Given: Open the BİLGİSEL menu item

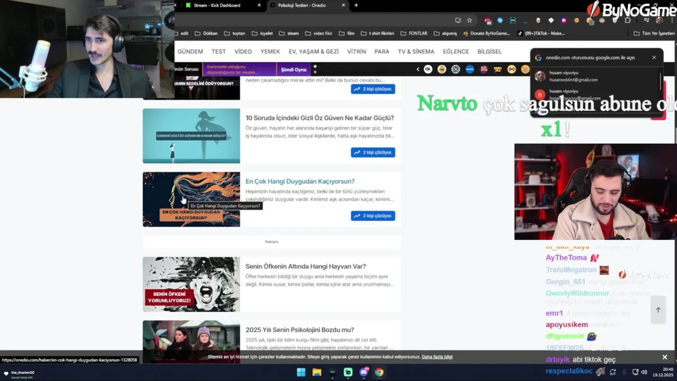Looking at the screenshot, I should coord(490,51).
